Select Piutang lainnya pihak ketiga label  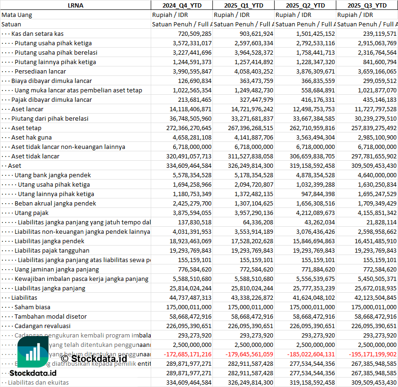point(55,62)
